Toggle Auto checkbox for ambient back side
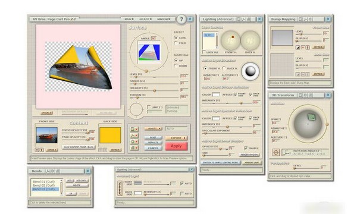357x214 pixels. pos(181,194)
